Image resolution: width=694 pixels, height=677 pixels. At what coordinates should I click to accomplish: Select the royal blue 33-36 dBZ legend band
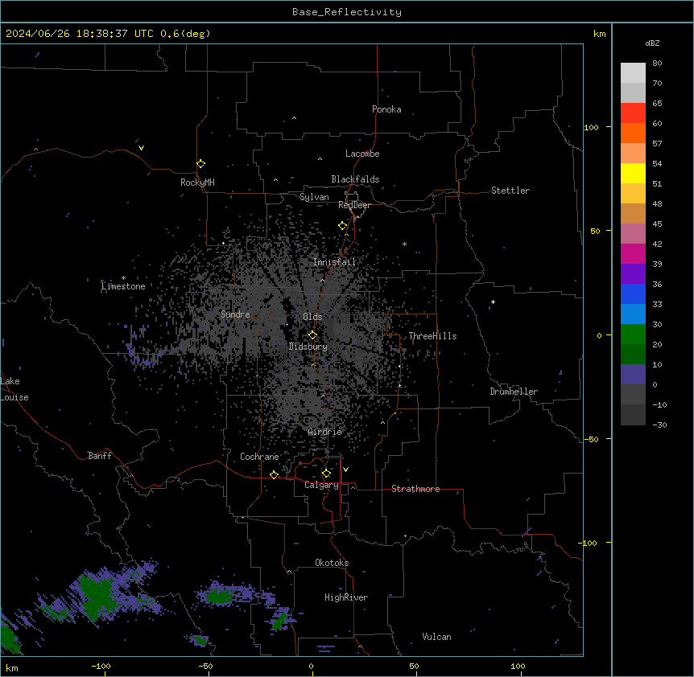tap(633, 293)
